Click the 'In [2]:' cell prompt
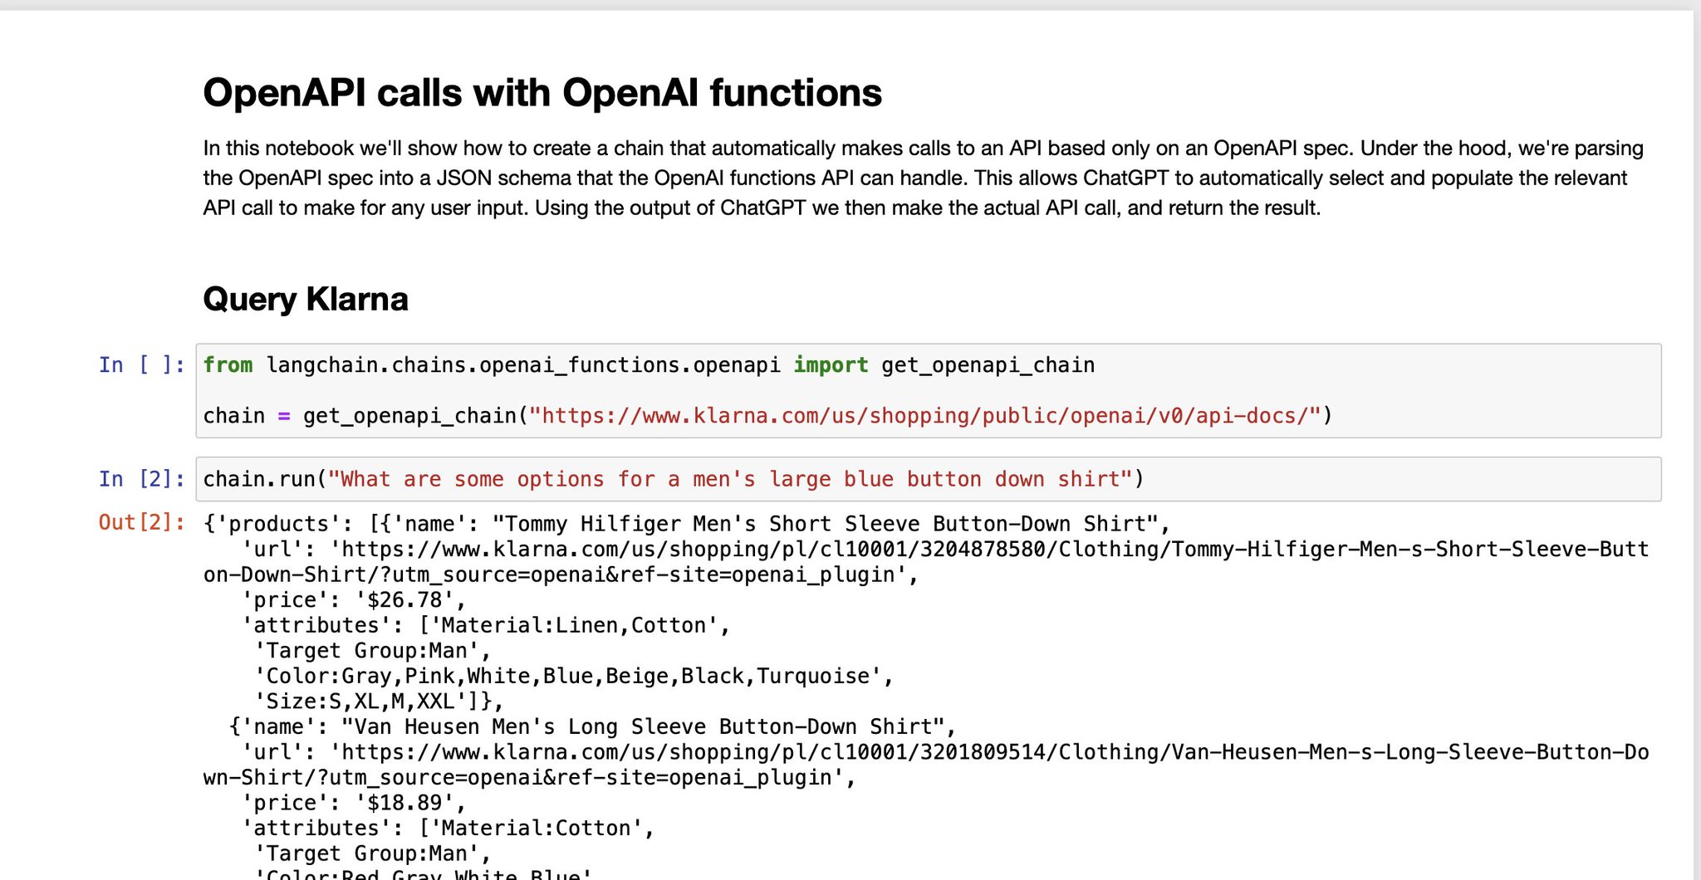The width and height of the screenshot is (1701, 880). (142, 479)
